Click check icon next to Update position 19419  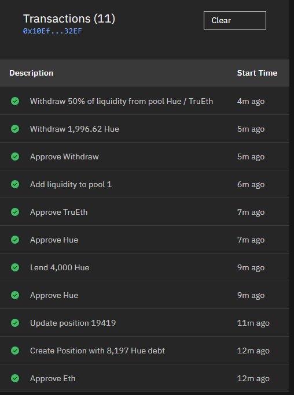click(x=15, y=323)
